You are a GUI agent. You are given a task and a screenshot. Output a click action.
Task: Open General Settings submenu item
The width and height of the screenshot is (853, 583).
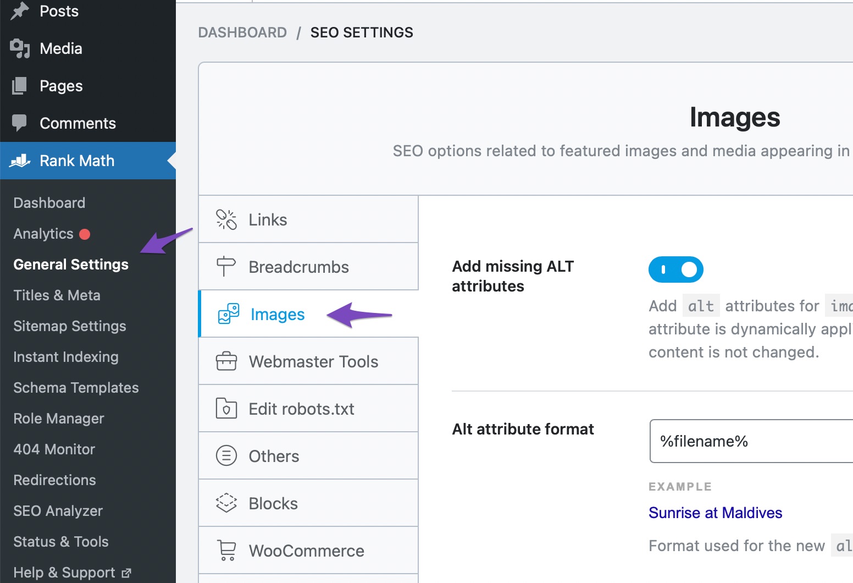coord(71,265)
